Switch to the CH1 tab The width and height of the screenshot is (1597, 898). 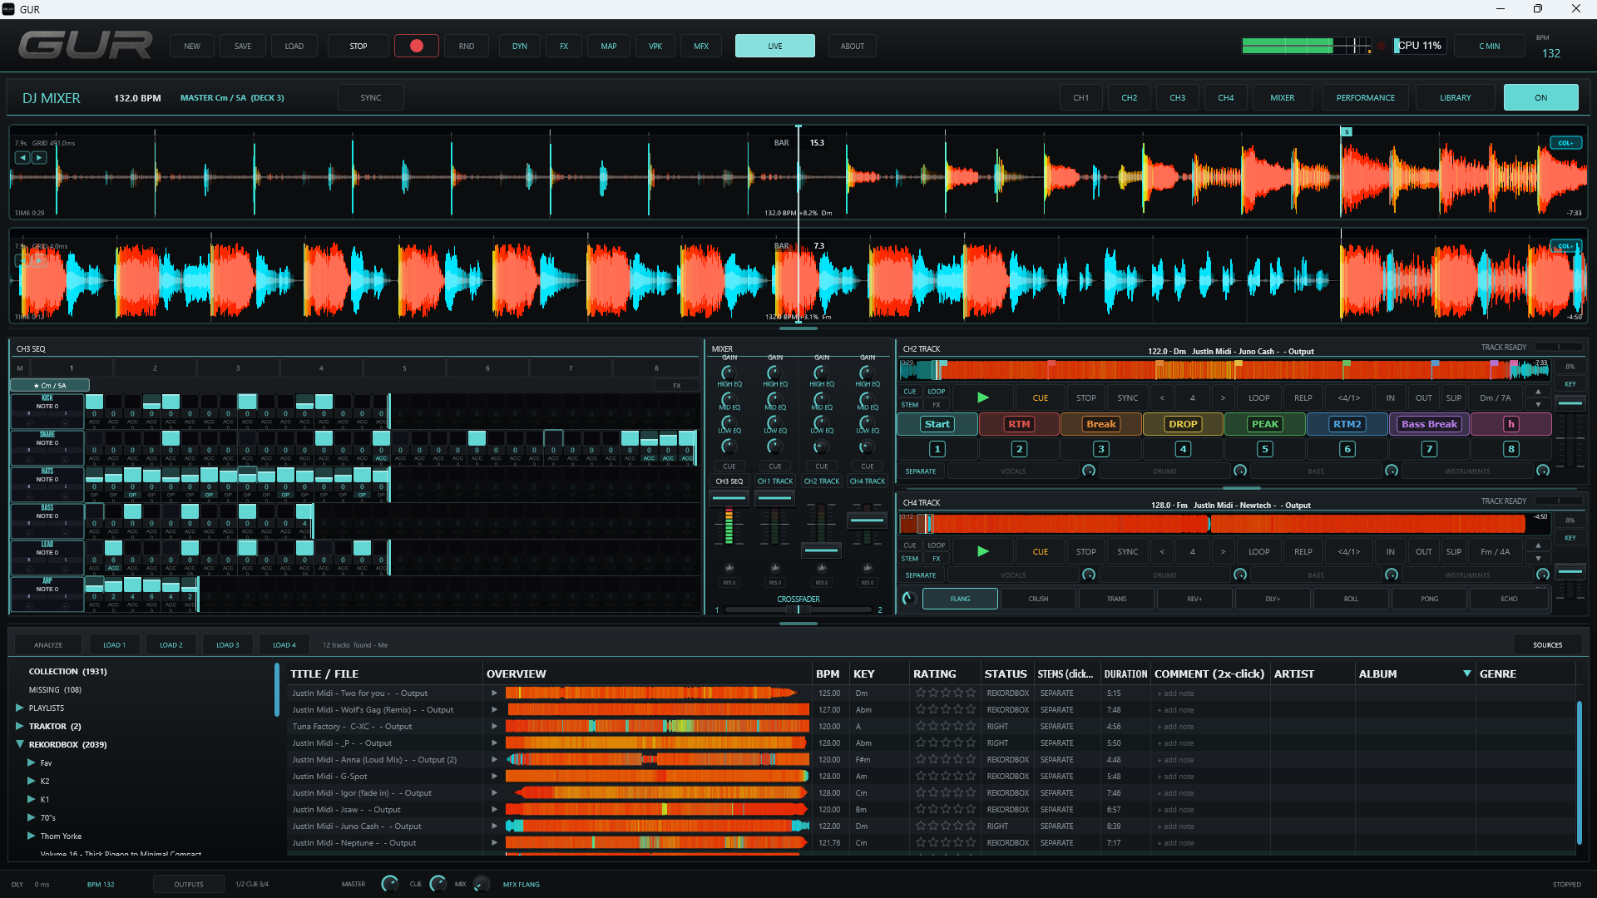point(1080,97)
